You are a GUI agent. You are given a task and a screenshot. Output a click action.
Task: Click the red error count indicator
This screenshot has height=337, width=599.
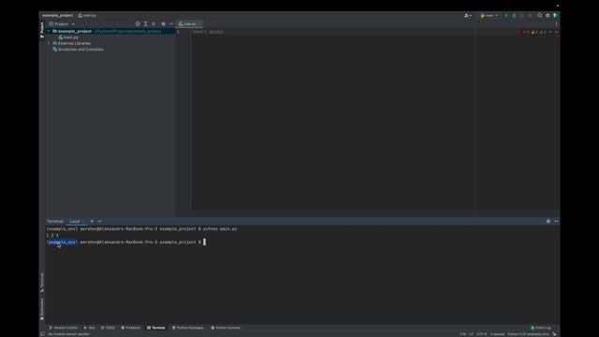[x=526, y=32]
